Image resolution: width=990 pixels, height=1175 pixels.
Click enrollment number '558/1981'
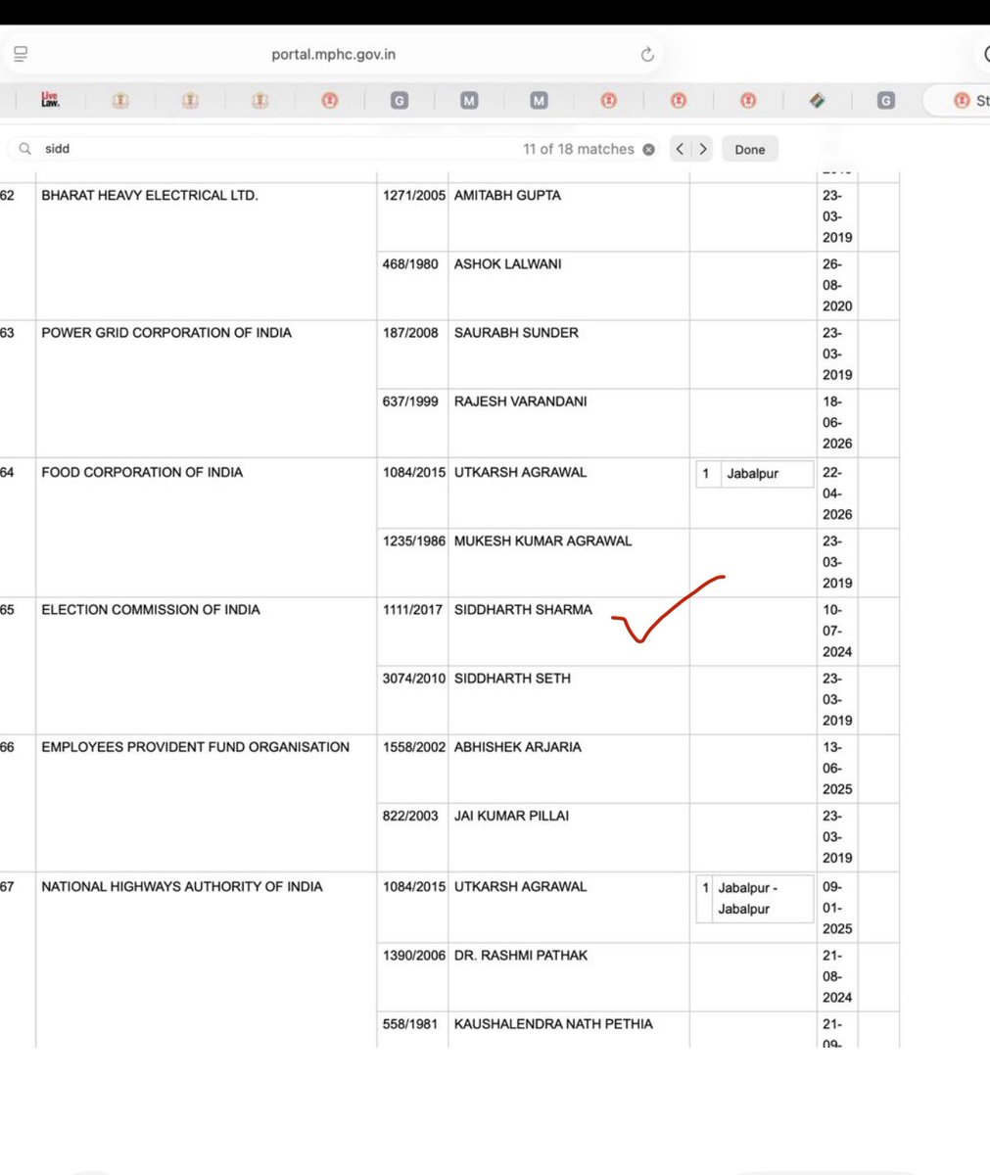tap(410, 1023)
